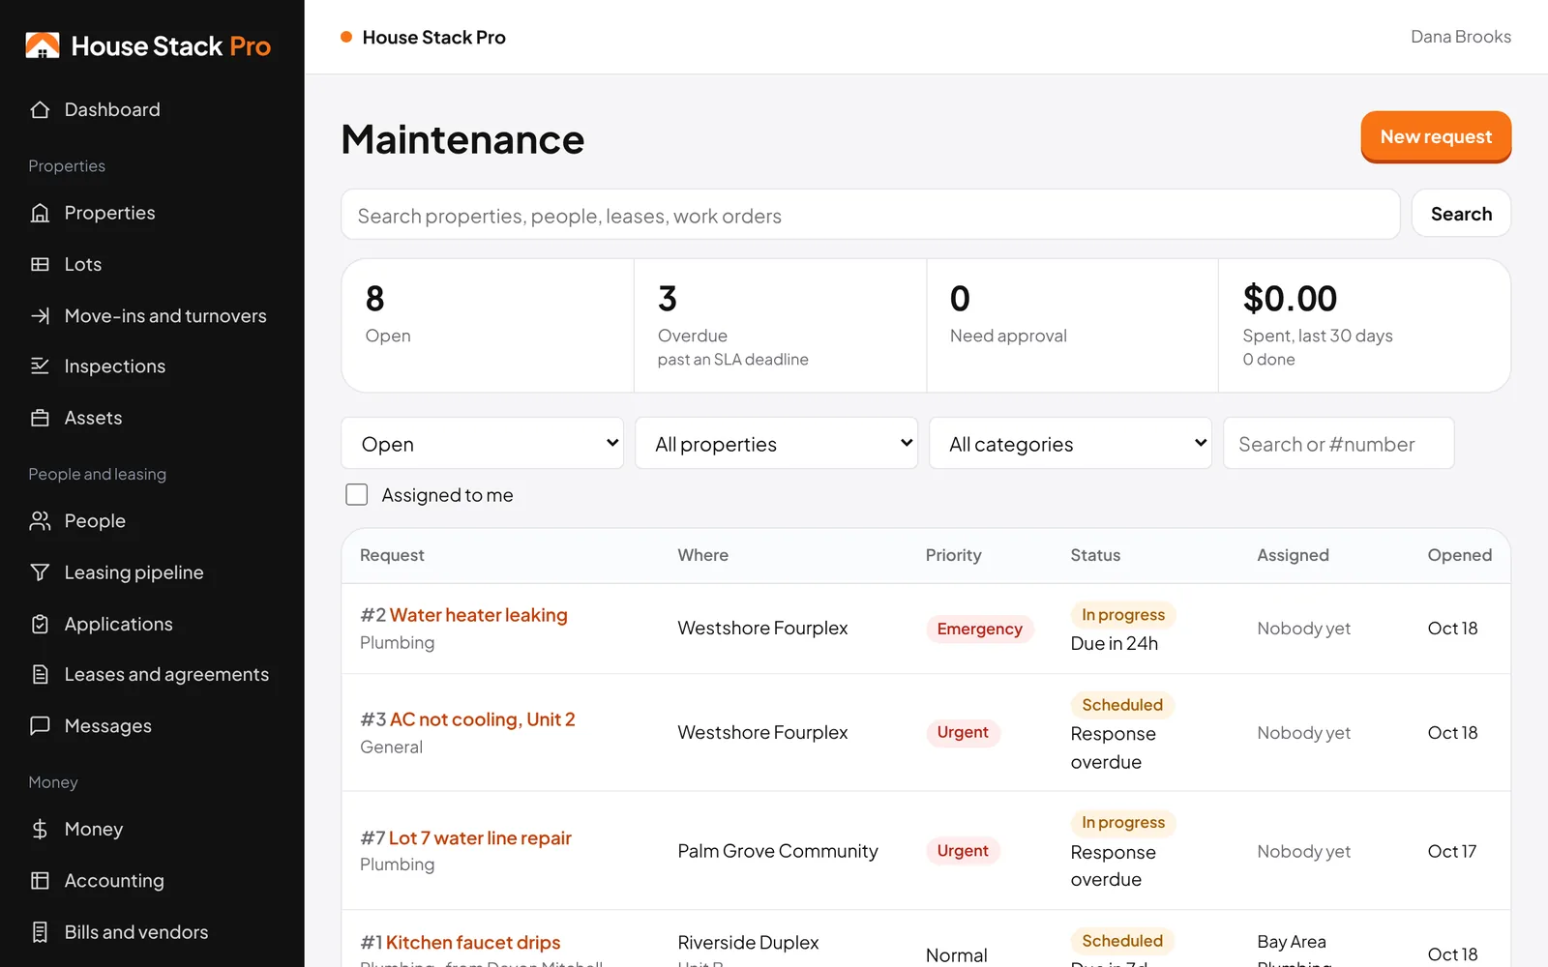This screenshot has height=967, width=1548.
Task: Click the Move-ins and turnovers arrow icon
Action: point(40,315)
